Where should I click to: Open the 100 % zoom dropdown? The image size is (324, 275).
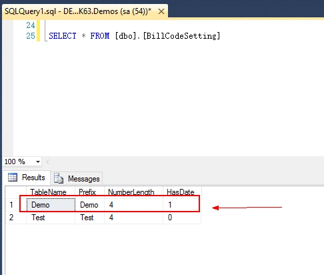38,162
